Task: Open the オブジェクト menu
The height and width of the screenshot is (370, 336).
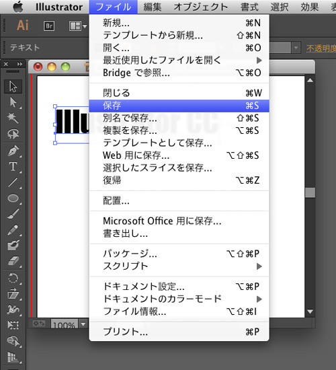Action: point(201,7)
